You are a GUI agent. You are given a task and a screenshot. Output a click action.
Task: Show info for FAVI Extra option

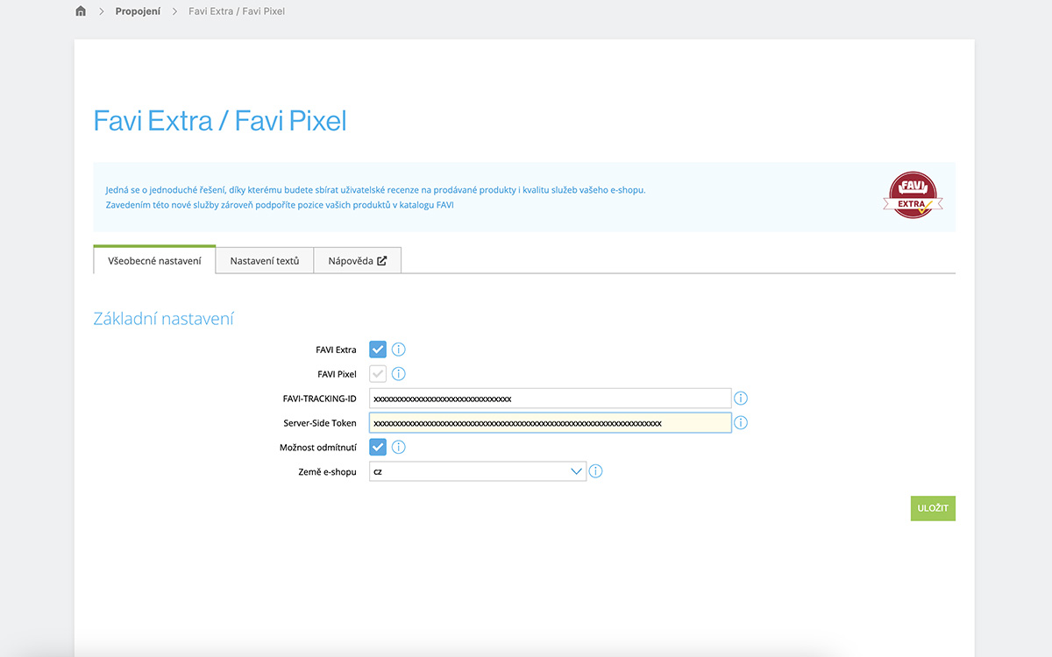[x=399, y=350]
